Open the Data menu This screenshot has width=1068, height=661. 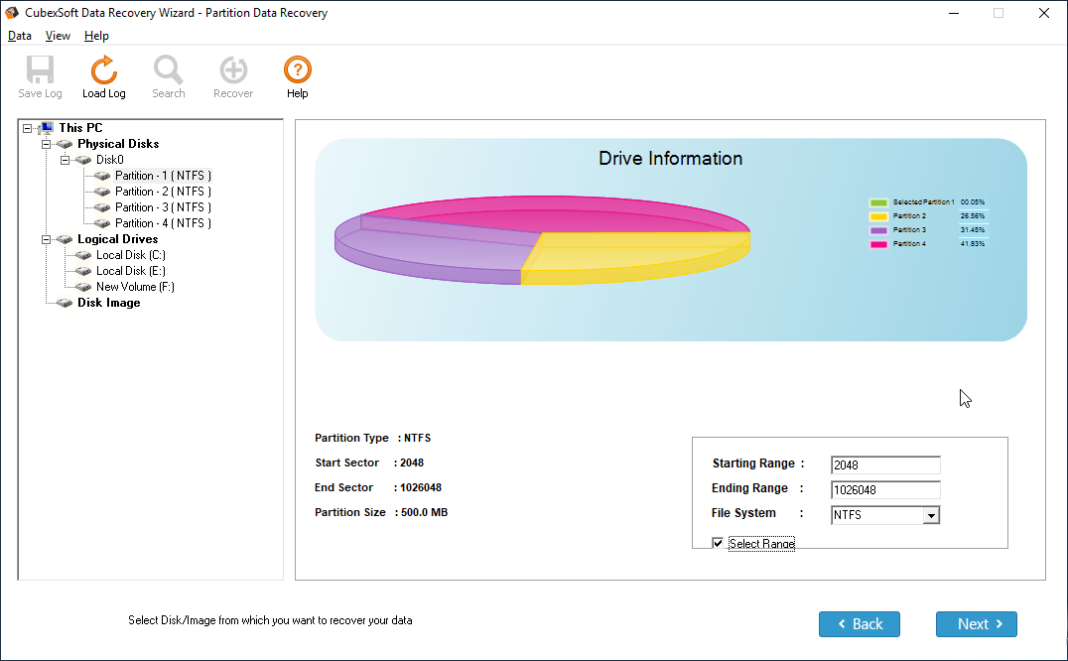click(x=20, y=36)
